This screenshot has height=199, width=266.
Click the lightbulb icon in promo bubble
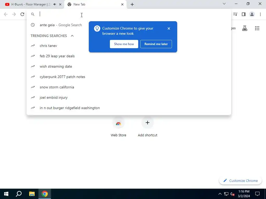click(97, 29)
